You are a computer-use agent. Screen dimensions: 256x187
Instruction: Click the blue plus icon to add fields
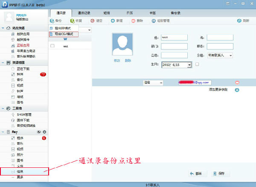[x=237, y=90]
